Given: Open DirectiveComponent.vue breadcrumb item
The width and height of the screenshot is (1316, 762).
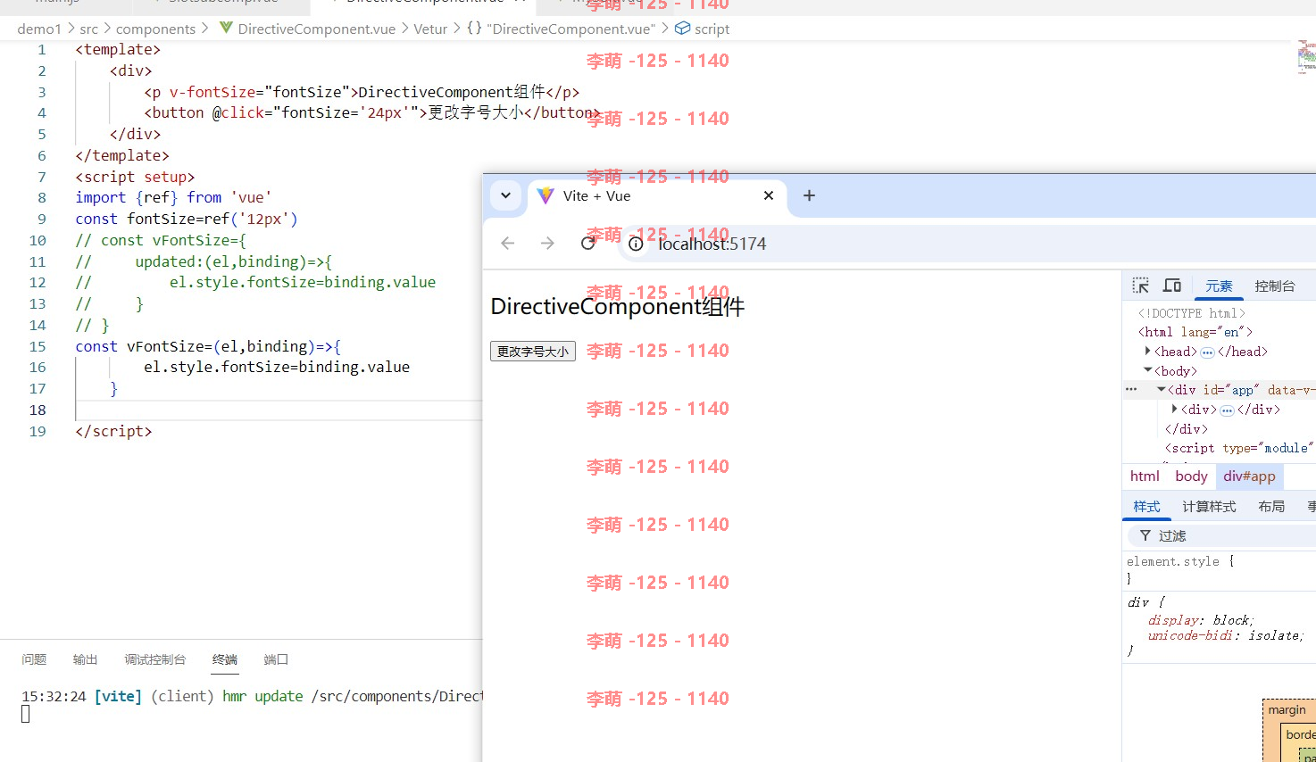Looking at the screenshot, I should (316, 29).
